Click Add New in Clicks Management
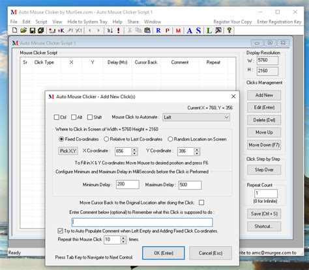Viewport: 309px width, 270px height. point(264,95)
